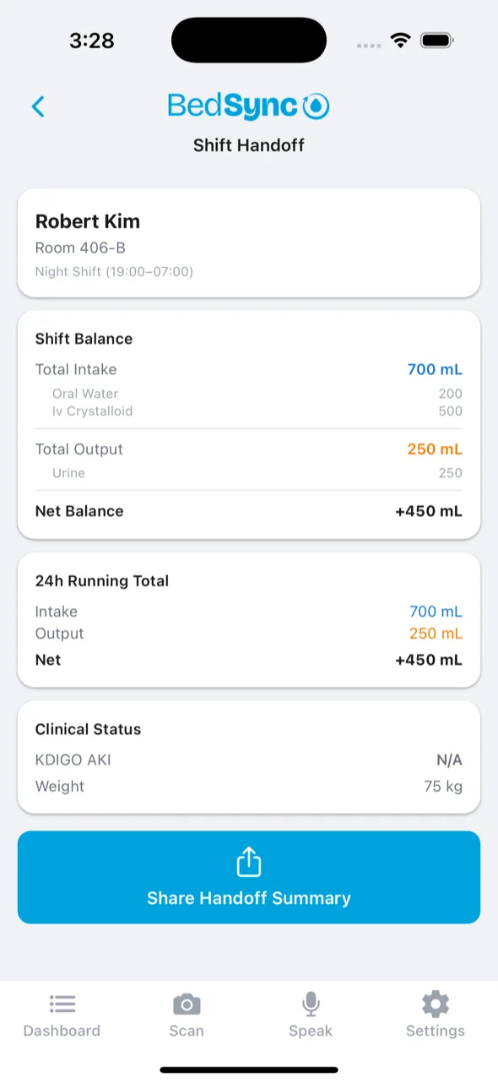This screenshot has width=498, height=1083.
Task: Navigate back using the blue chevron arrow
Action: point(37,106)
